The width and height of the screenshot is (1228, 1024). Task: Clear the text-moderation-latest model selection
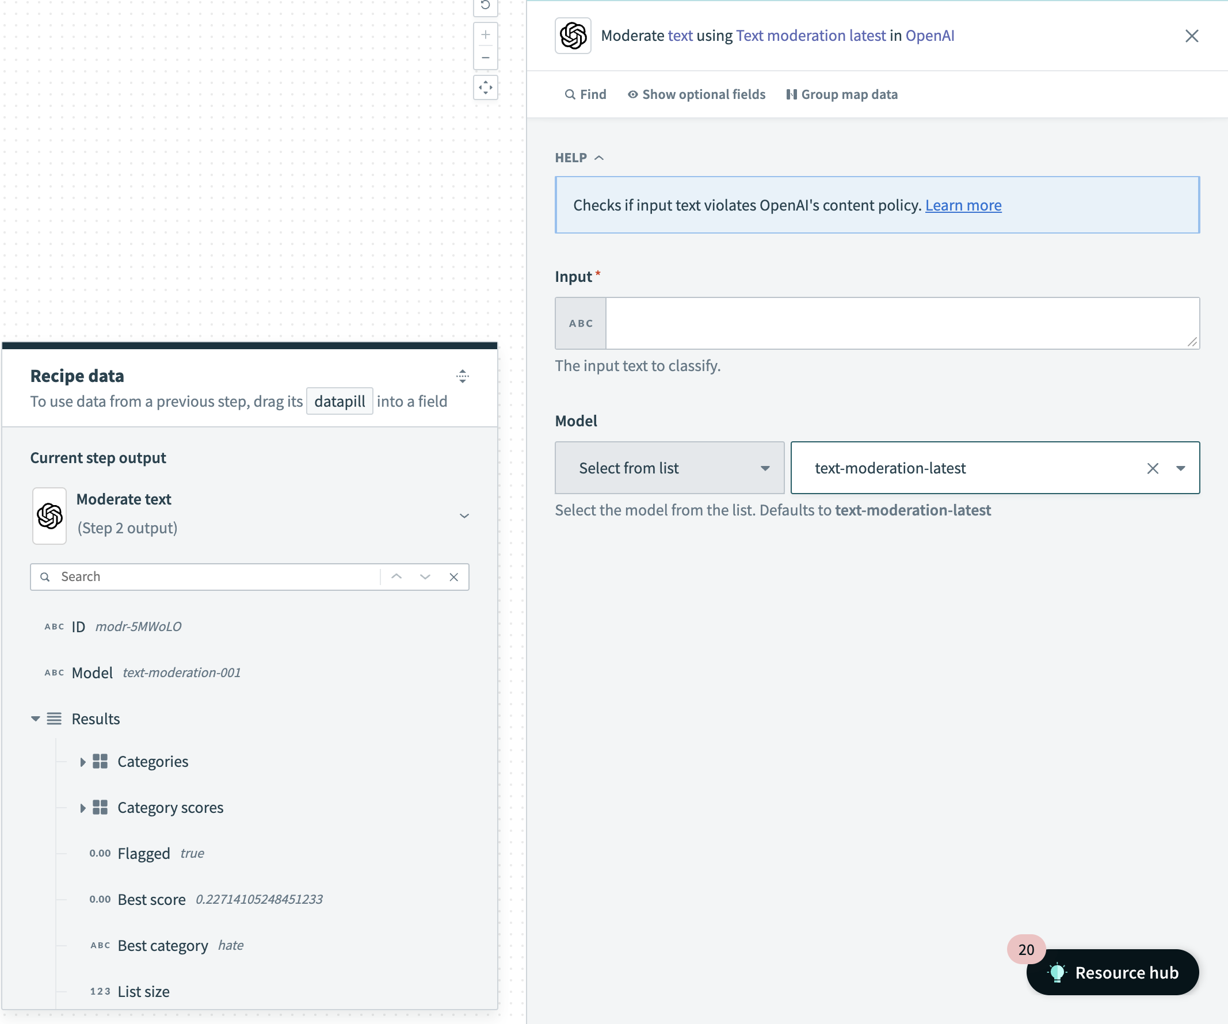[x=1153, y=468]
